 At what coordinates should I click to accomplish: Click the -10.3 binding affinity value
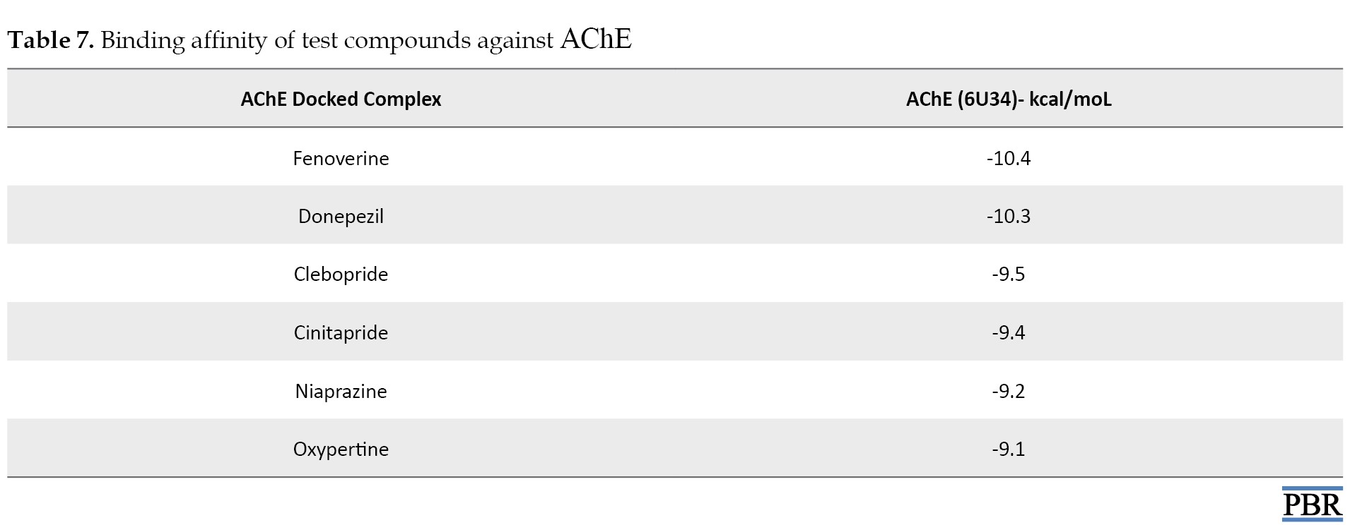coord(1009,216)
